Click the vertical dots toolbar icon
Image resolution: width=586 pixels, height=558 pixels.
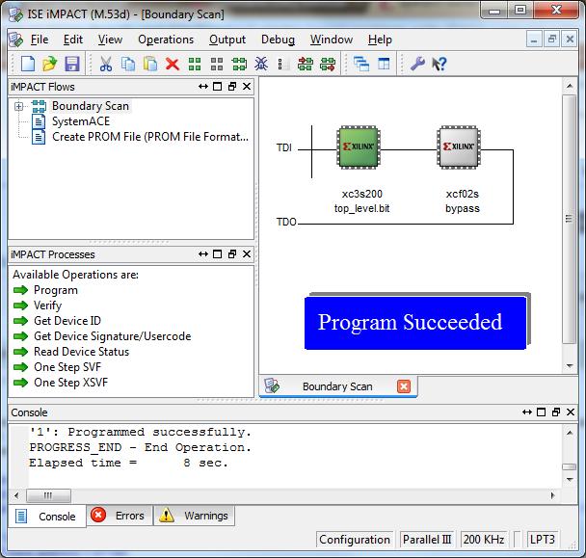[282, 64]
